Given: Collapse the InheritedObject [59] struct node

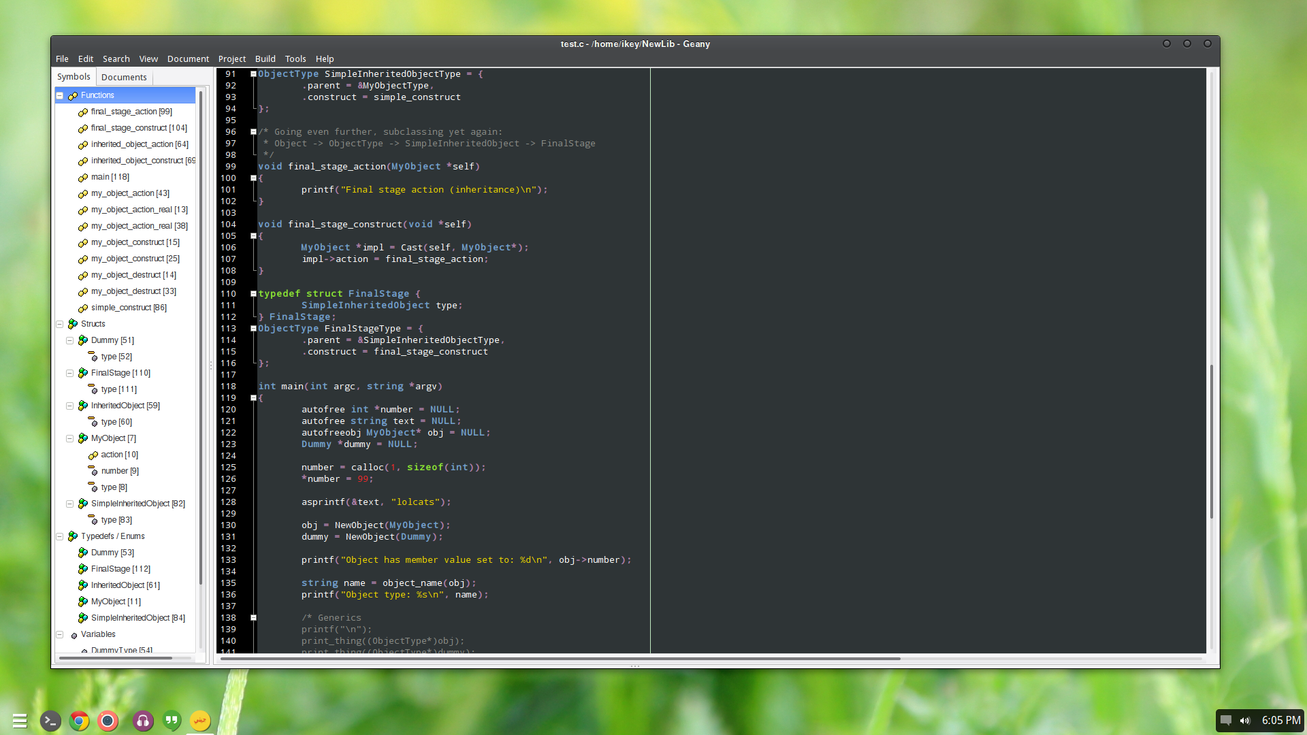Looking at the screenshot, I should (x=70, y=406).
